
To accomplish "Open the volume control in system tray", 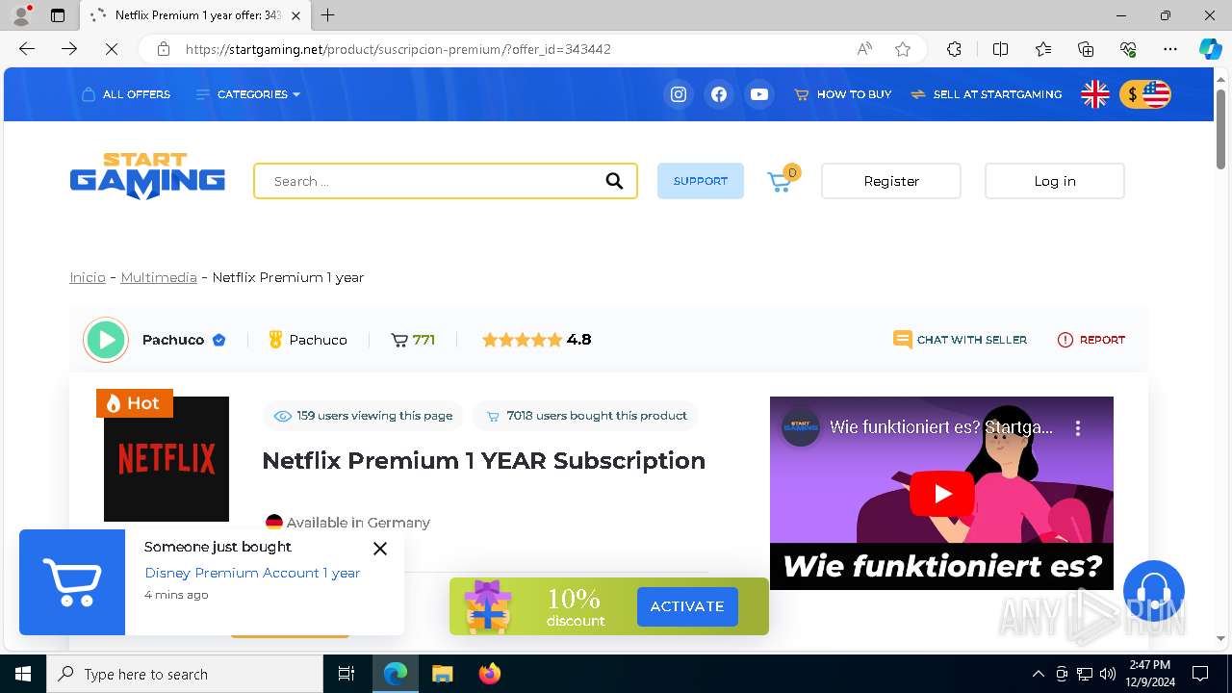I will click(x=1108, y=674).
